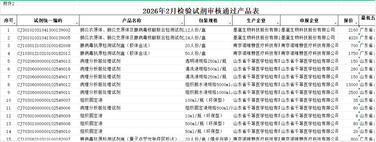Click the price cell showing 4320
The height and width of the screenshot is (142, 376).
point(348,38)
